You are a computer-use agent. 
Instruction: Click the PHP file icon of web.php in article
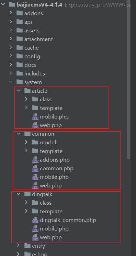(x=35, y=125)
